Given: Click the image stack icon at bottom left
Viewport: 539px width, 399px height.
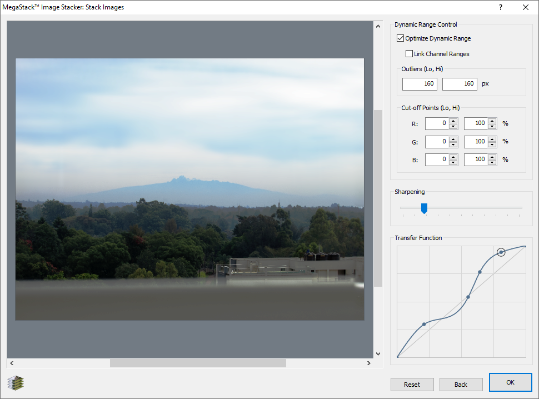Looking at the screenshot, I should [x=15, y=383].
